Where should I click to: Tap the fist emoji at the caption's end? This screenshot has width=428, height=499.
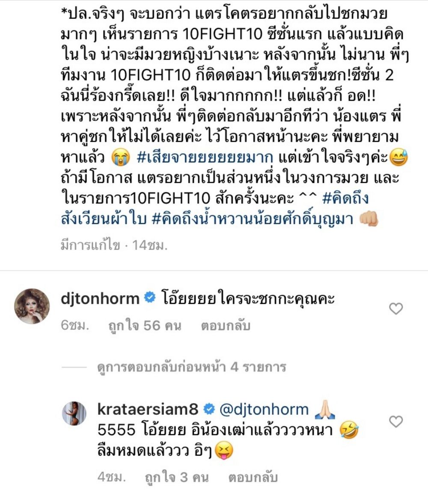click(x=368, y=219)
